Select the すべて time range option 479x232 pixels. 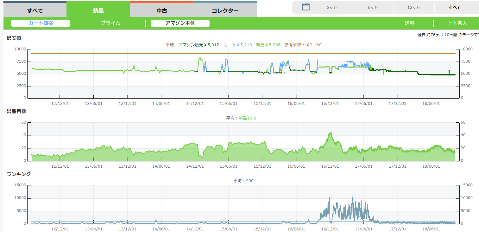point(455,8)
